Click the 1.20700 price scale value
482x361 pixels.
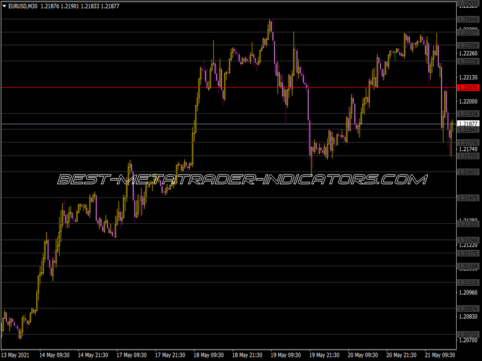tap(468, 340)
